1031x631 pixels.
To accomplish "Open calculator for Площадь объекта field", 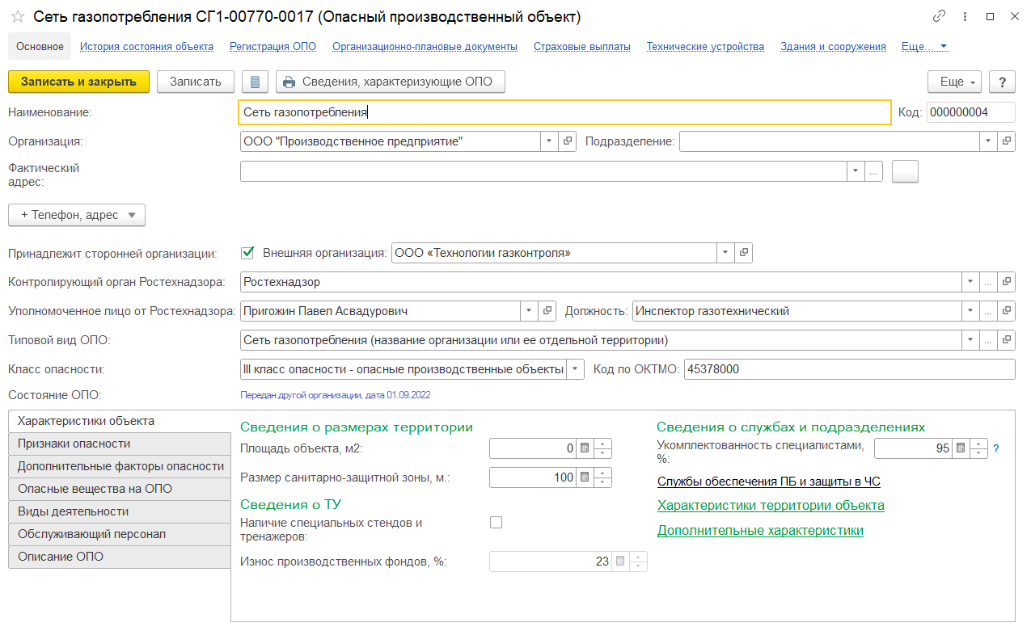I will coord(585,448).
